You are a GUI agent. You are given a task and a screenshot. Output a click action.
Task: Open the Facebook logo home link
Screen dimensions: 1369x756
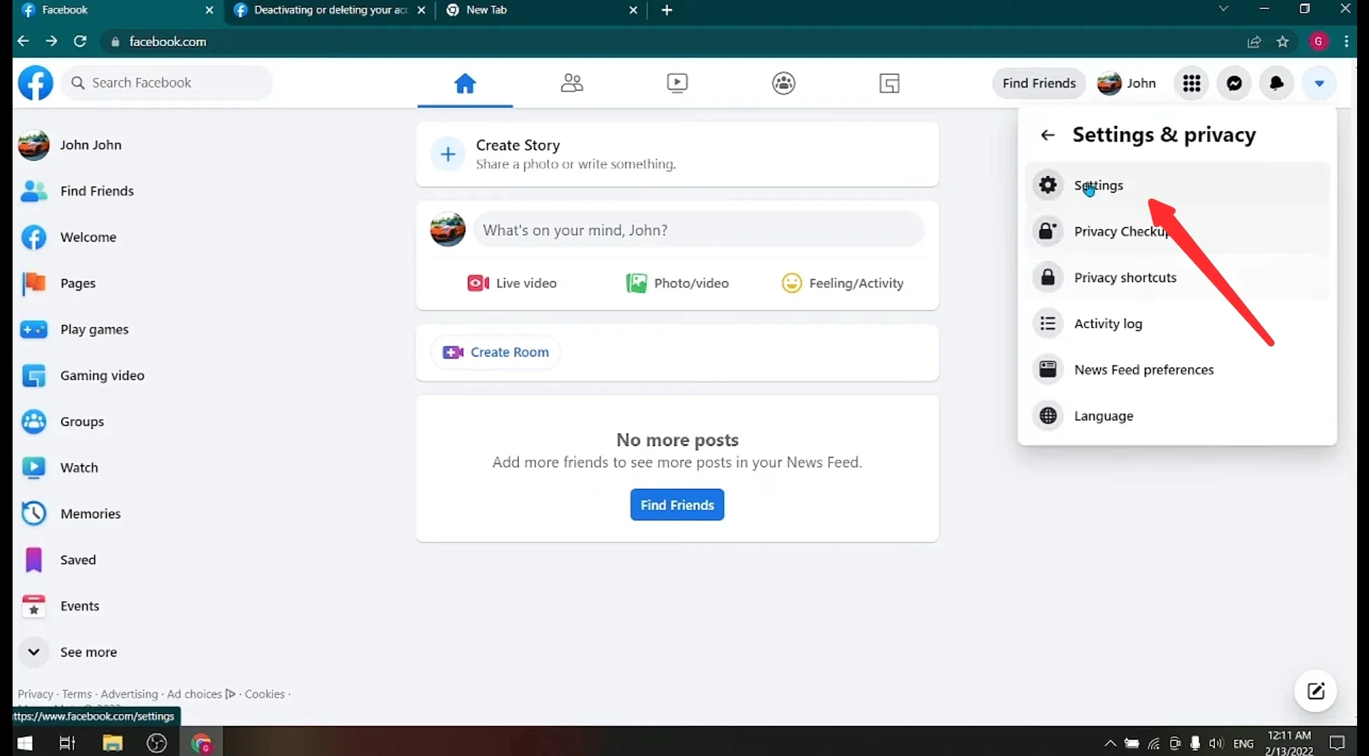point(35,83)
